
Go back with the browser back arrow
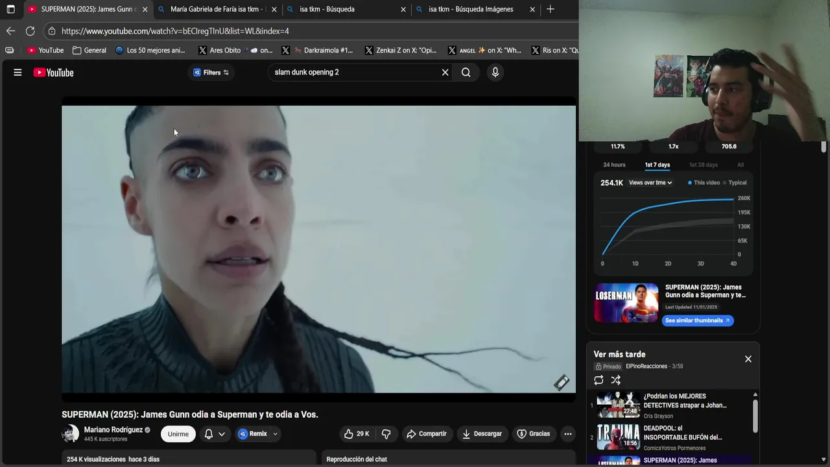coord(10,31)
